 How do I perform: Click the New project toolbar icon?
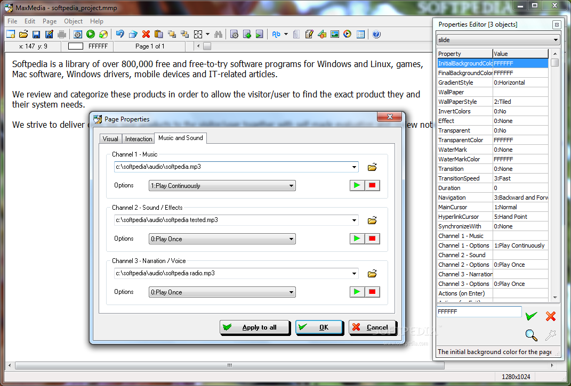click(11, 34)
